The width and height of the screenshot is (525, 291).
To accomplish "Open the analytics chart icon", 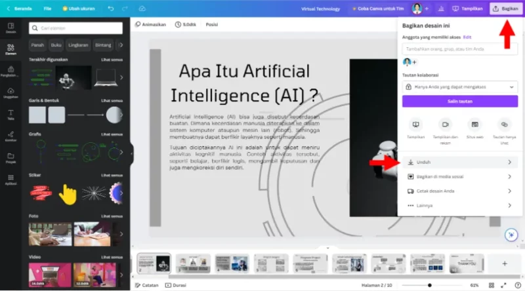I will click(x=441, y=9).
